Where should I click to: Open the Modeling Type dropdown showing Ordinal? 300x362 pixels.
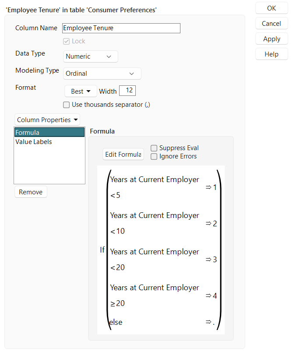click(x=102, y=74)
